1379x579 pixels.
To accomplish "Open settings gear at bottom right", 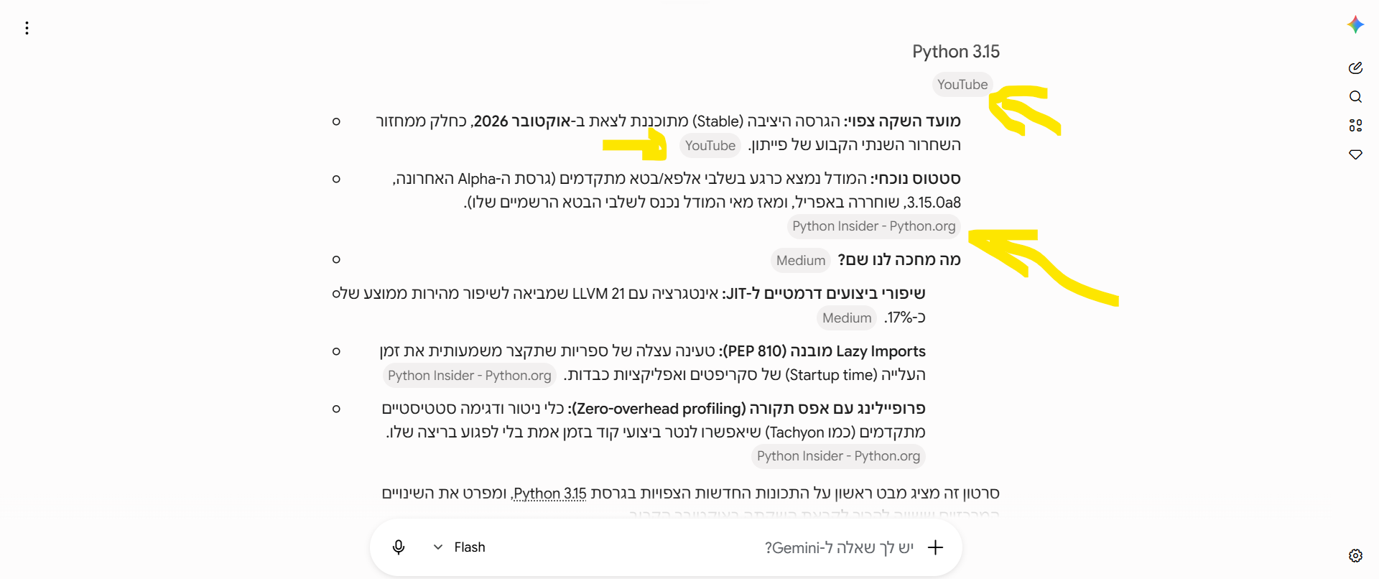I will [1355, 555].
